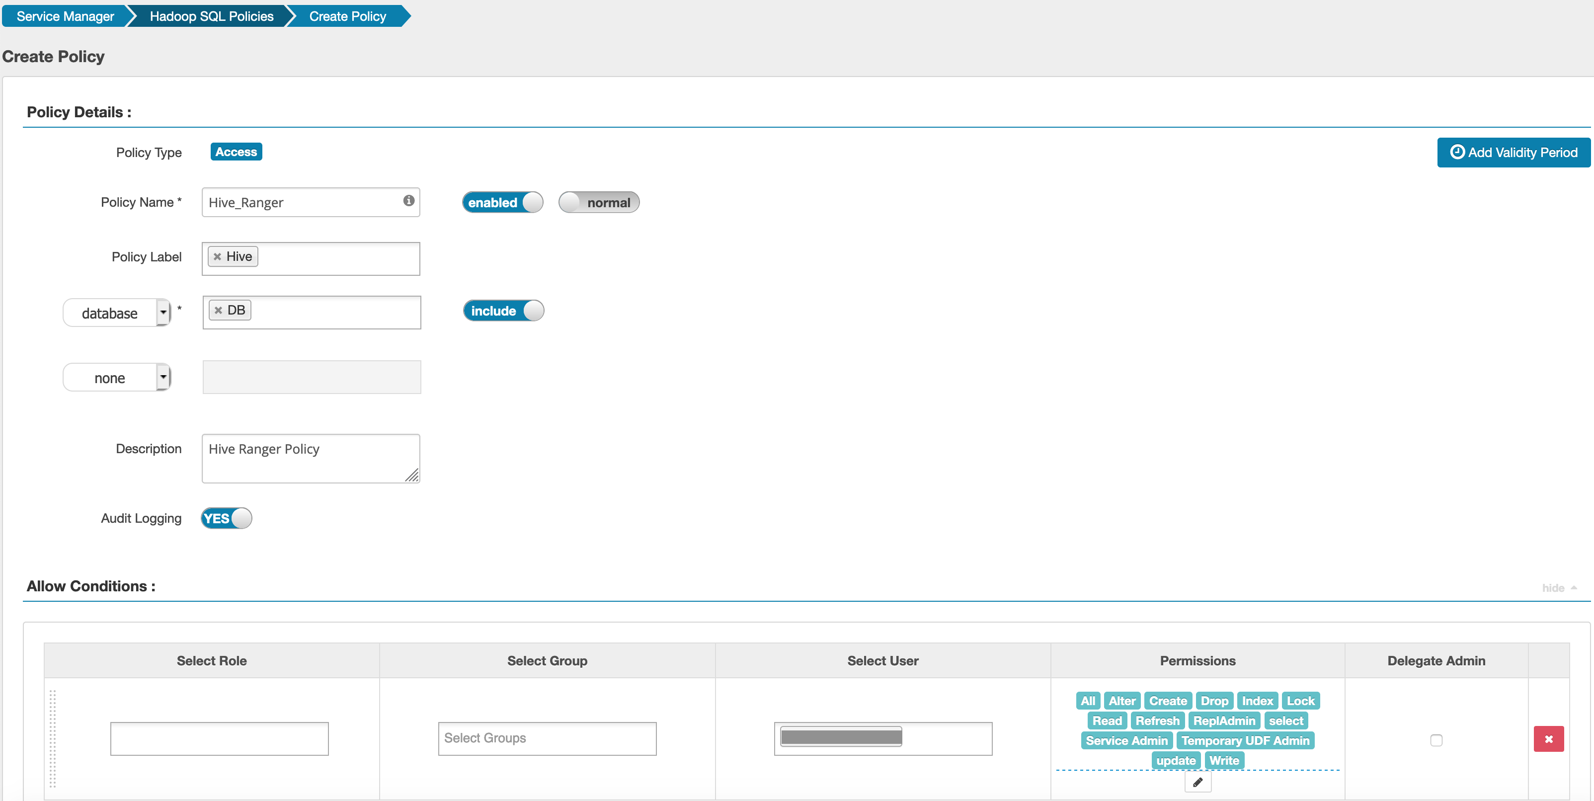This screenshot has width=1594, height=801.
Task: Remove the DB database tag
Action: 218,311
